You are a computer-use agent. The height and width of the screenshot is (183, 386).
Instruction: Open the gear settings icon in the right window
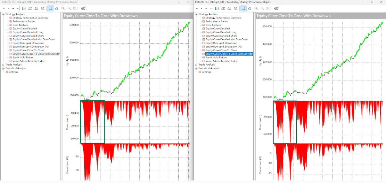pos(236,8)
